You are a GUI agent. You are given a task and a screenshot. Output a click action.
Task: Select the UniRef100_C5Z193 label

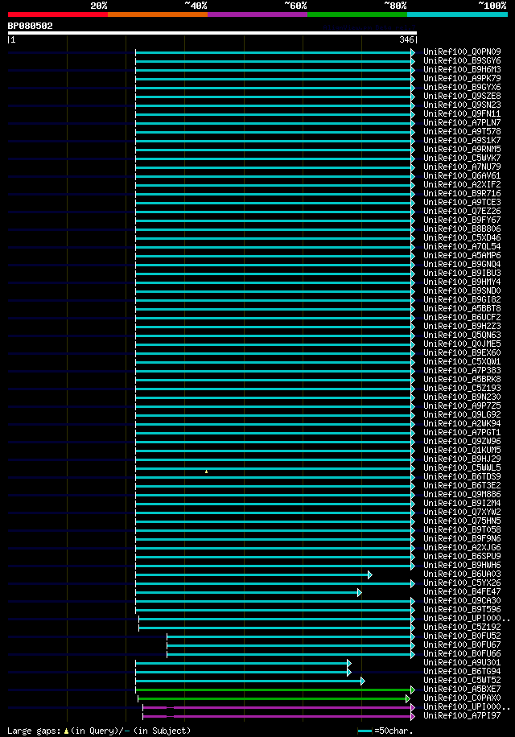tap(462, 389)
